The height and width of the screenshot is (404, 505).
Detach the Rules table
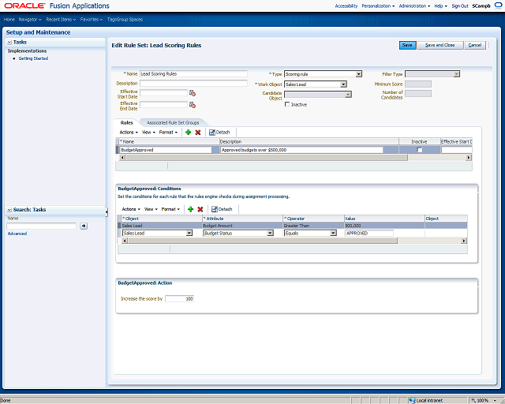[x=219, y=132]
